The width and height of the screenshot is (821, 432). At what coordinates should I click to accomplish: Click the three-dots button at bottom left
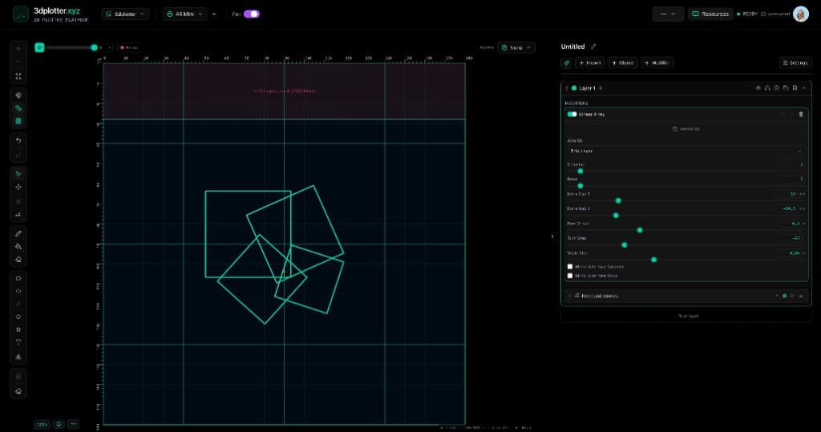73,424
